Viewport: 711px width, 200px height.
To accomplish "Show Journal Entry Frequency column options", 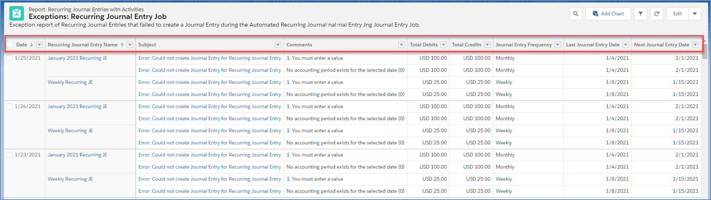I will coord(558,45).
